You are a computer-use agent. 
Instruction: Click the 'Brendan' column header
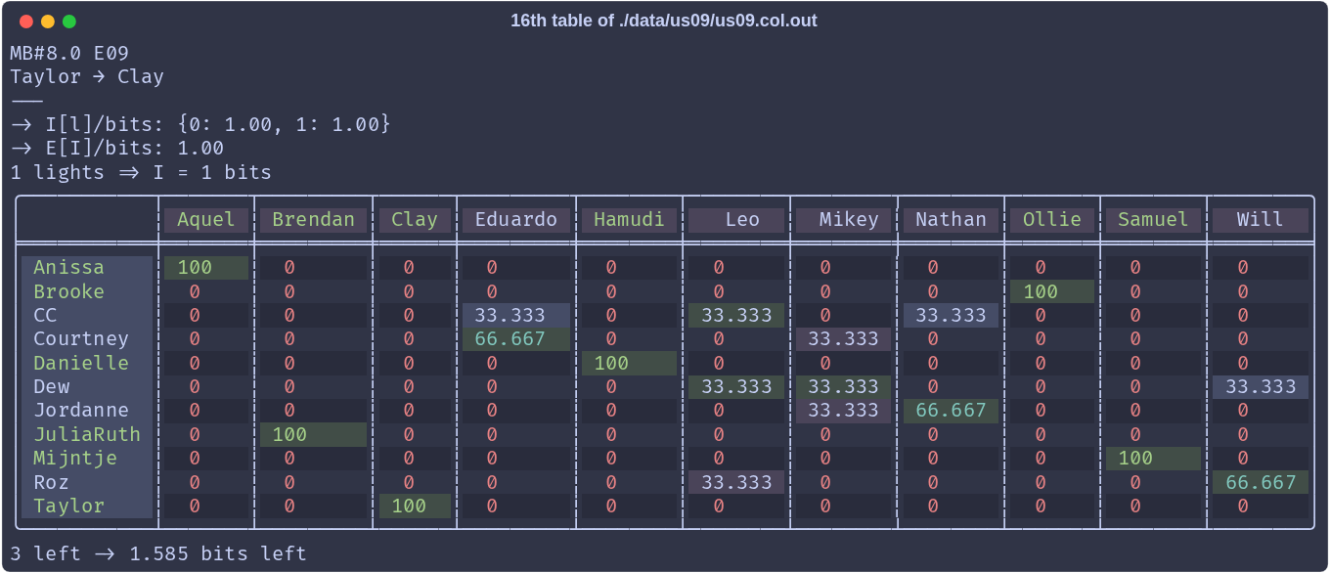click(314, 220)
